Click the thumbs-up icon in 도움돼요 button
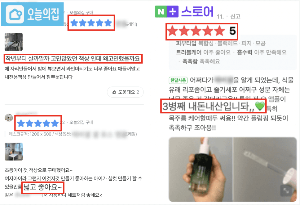 click(114, 92)
